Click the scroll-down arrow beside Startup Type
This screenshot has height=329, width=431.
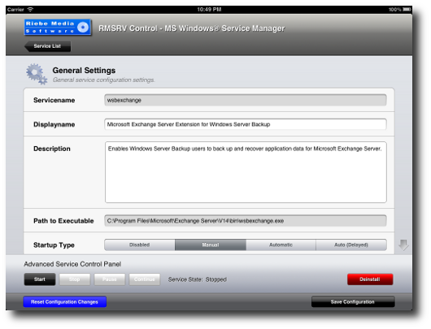pos(403,245)
